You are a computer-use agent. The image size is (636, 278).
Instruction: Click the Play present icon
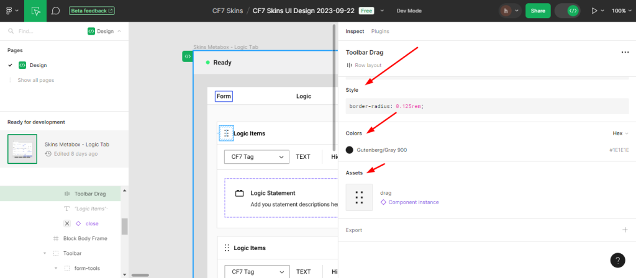594,11
